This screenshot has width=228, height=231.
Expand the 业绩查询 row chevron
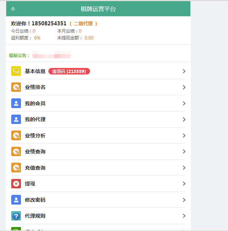[x=184, y=151]
